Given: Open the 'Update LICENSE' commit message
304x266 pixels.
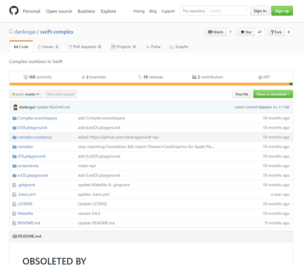Looking at the screenshot, I should coord(92,204).
